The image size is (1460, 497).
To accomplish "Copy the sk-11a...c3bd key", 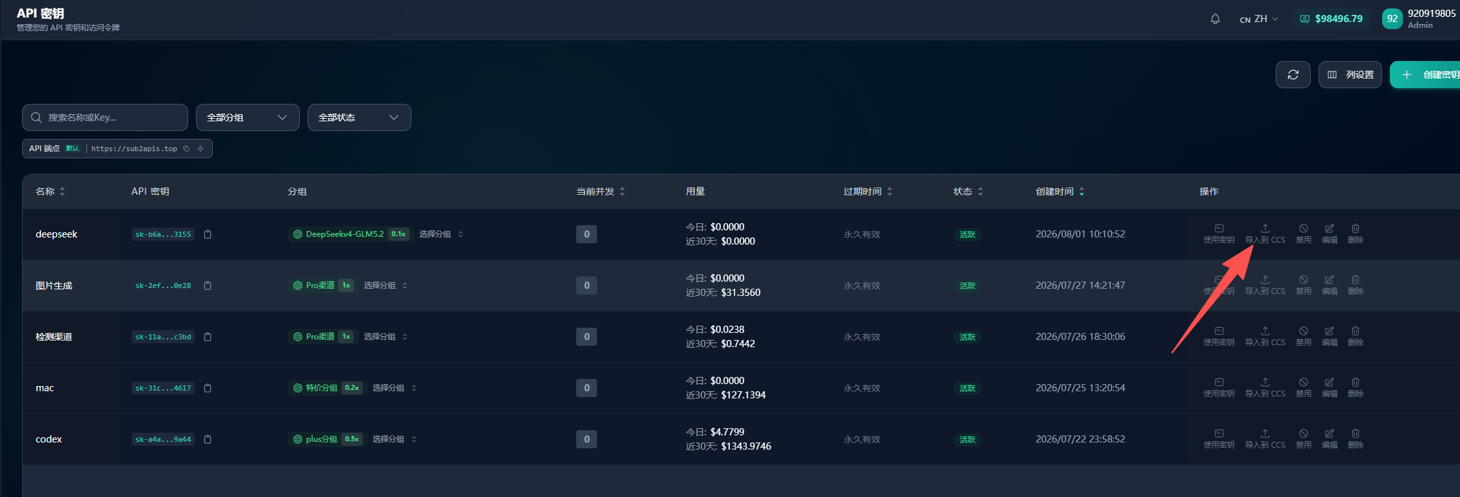I will pos(208,337).
